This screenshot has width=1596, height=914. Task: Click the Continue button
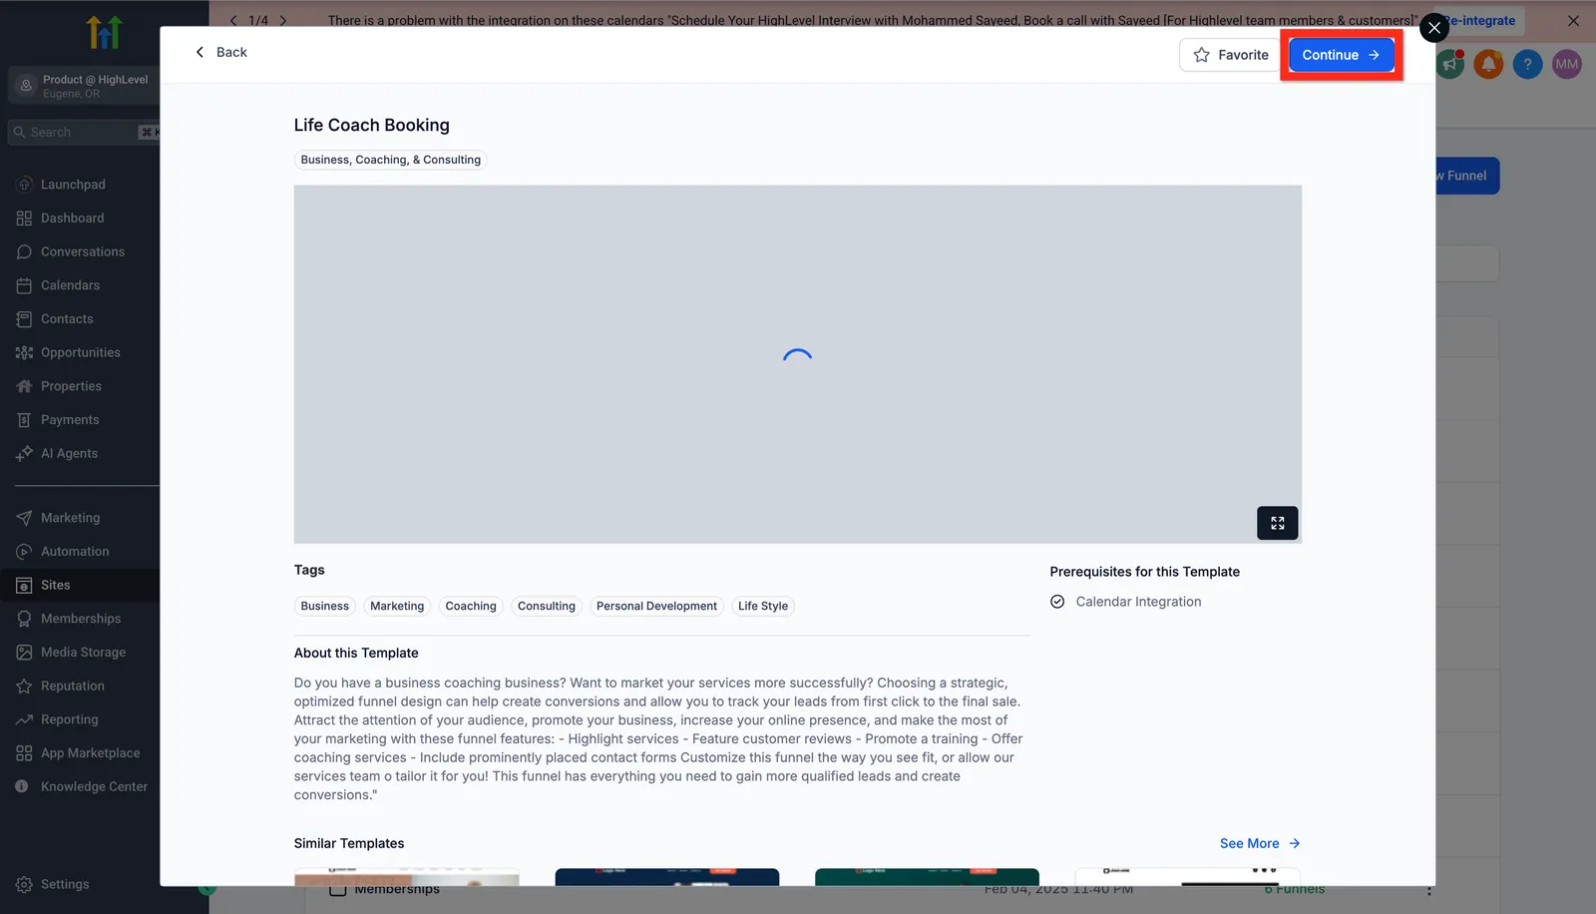(1341, 55)
